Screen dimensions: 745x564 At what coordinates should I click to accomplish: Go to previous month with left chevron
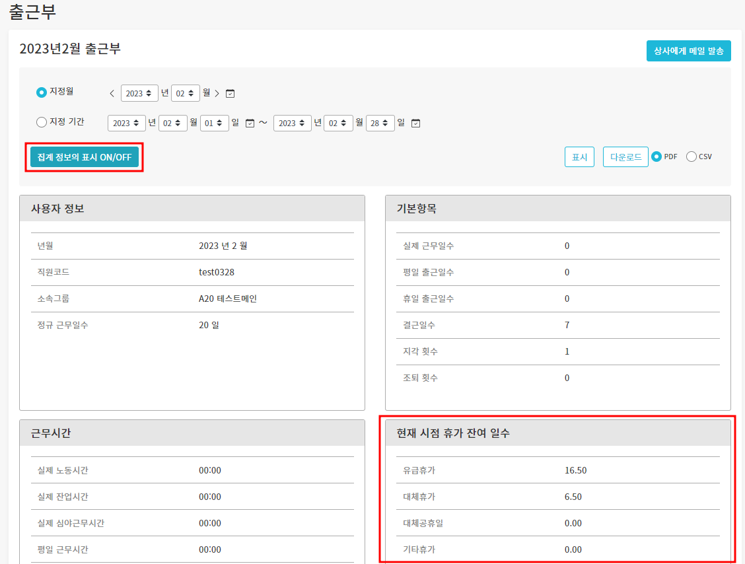click(x=112, y=93)
